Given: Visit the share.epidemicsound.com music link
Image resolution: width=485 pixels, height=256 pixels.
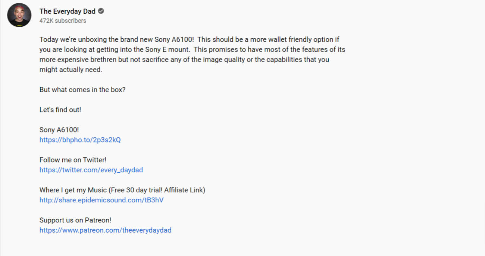Looking at the screenshot, I should 101,200.
